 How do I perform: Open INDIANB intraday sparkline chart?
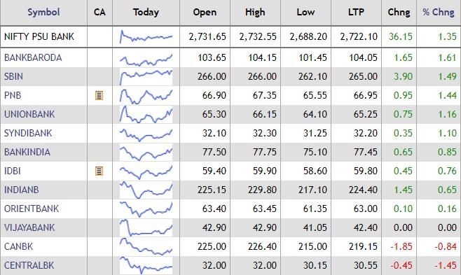146,190
